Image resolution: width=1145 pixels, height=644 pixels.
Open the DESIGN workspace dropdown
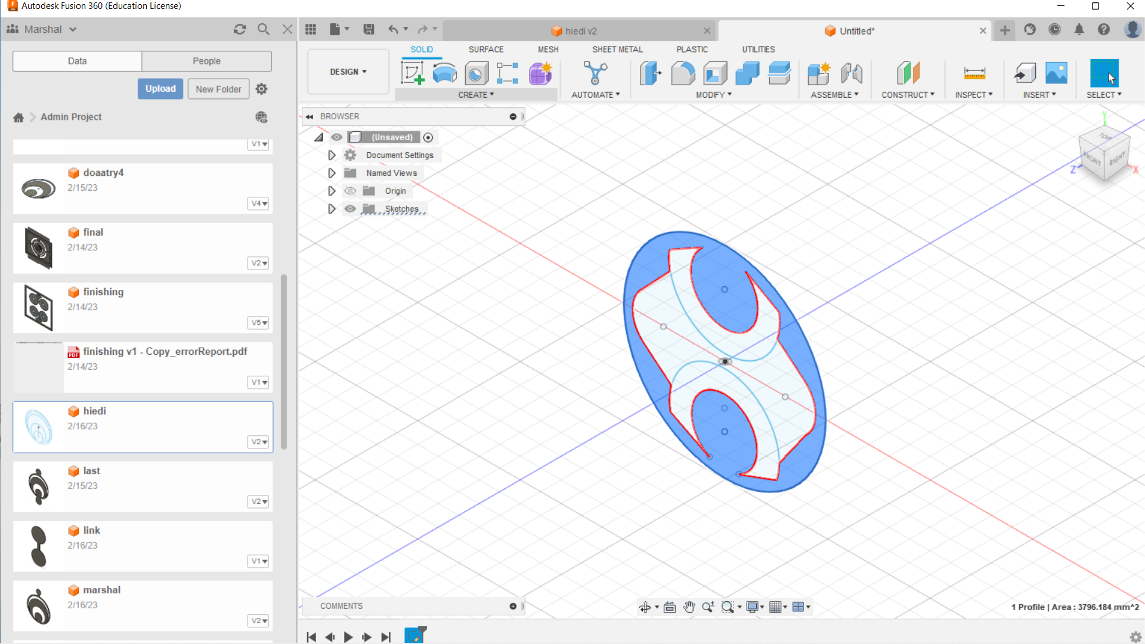tap(348, 72)
